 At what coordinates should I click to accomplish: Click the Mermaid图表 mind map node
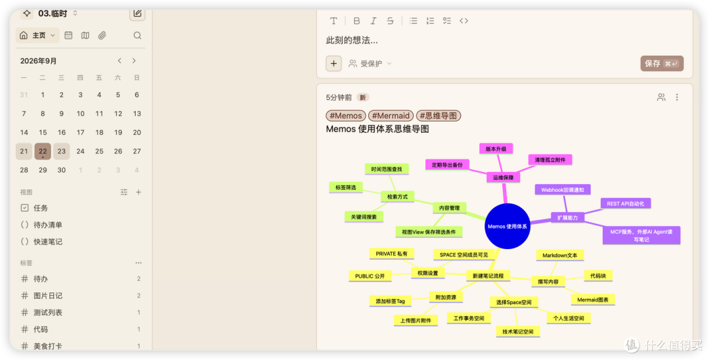click(x=593, y=300)
